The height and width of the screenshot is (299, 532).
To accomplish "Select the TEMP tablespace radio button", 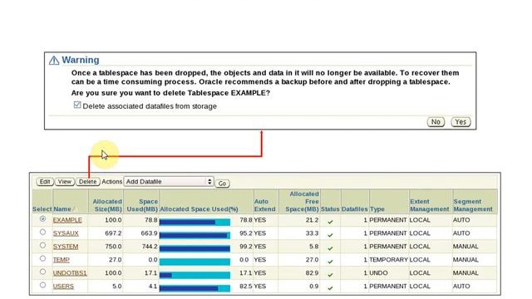I will (42, 258).
